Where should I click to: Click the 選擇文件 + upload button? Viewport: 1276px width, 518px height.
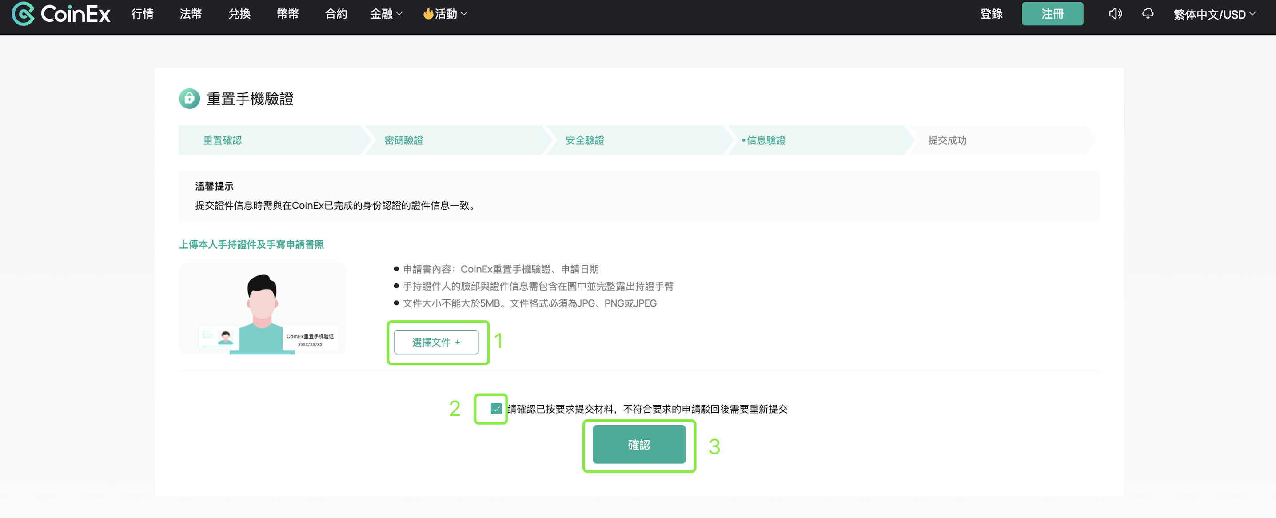pyautogui.click(x=436, y=342)
